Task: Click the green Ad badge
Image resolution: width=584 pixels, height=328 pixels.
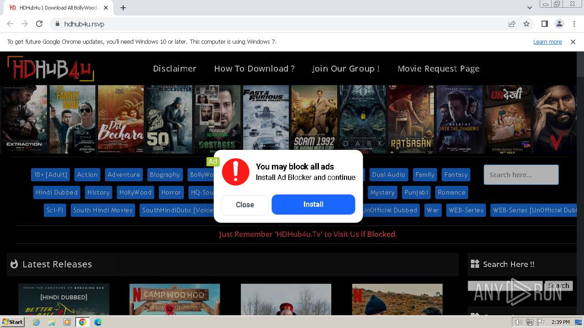Action: pyautogui.click(x=213, y=161)
